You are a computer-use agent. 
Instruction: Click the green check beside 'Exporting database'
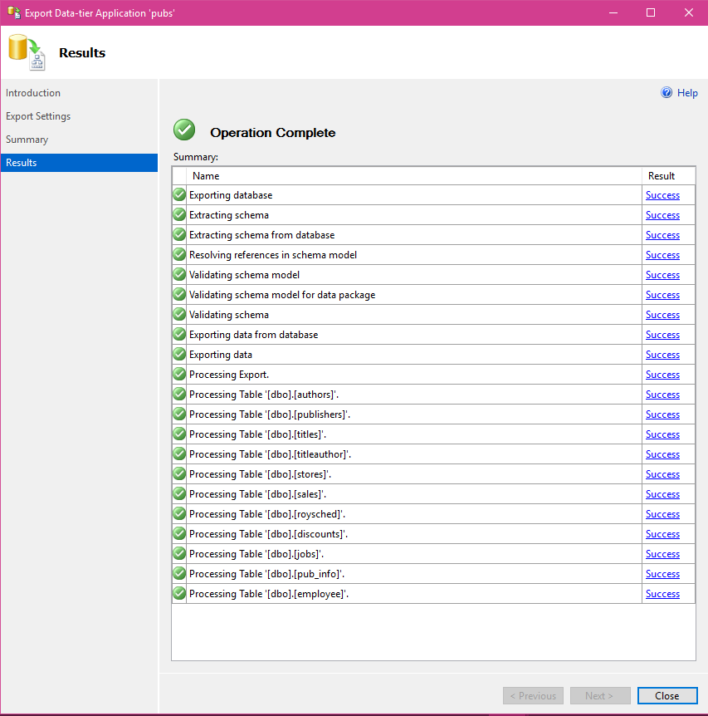pos(178,194)
